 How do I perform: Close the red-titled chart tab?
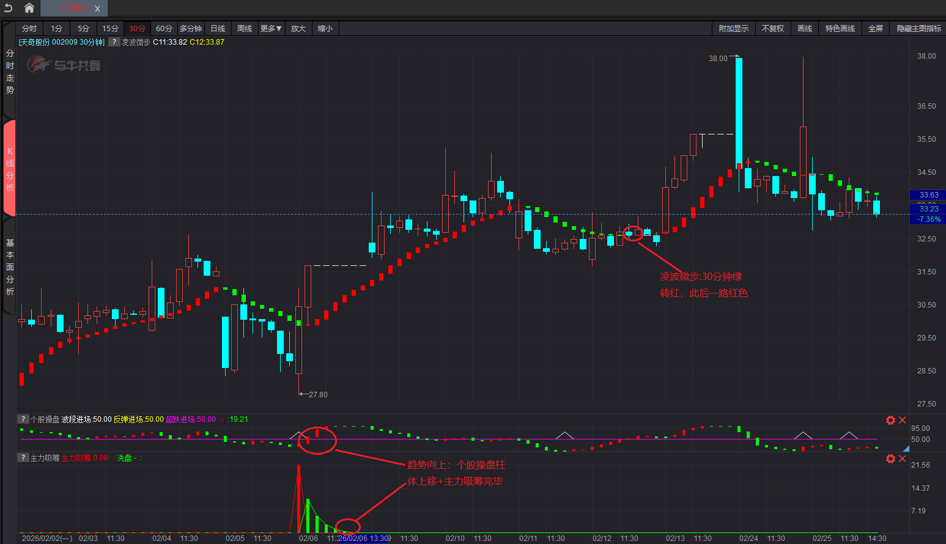pos(97,9)
